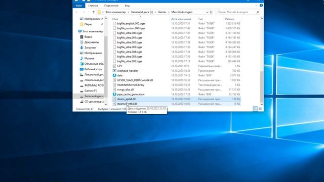Viewport: 324px width, 182px height.
Task: Switch to the Вид ribbon tab
Action: pos(127,6)
